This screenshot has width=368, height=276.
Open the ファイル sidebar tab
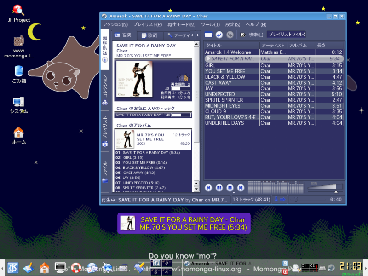[x=105, y=172]
